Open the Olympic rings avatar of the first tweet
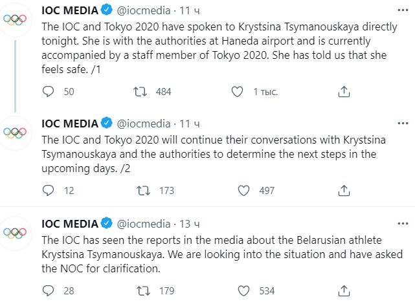This screenshot has width=415, height=304. point(15,19)
